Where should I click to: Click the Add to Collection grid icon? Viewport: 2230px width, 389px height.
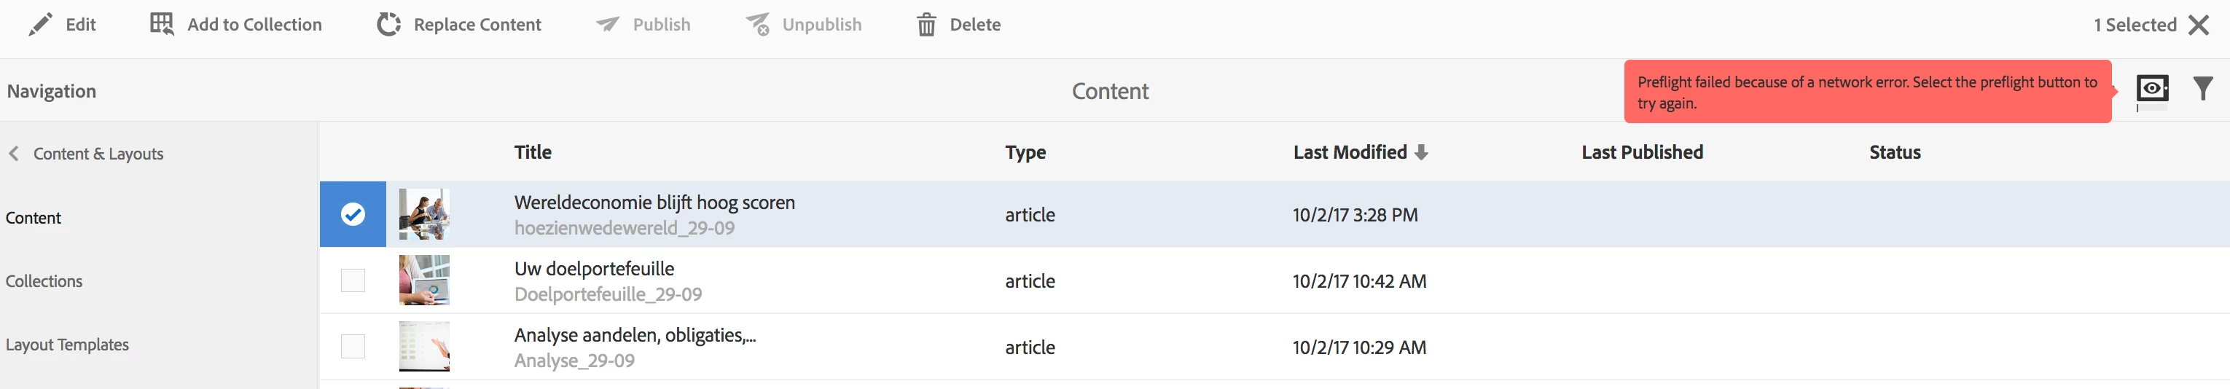(162, 24)
